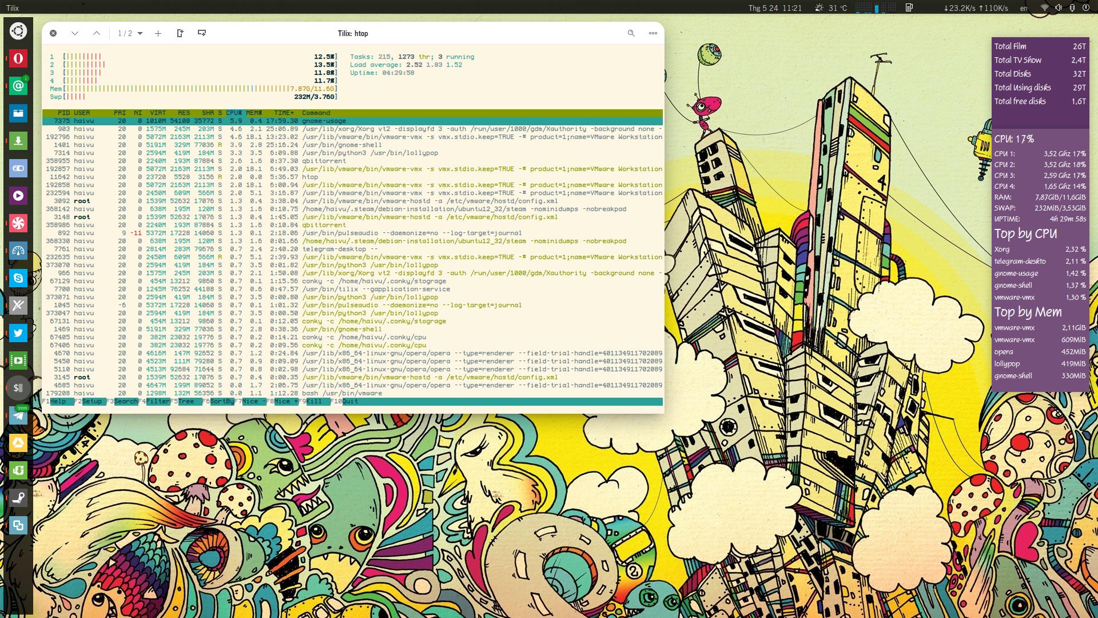The image size is (1098, 618).
Task: Open the pink pinwheel dock app
Action: 18,223
